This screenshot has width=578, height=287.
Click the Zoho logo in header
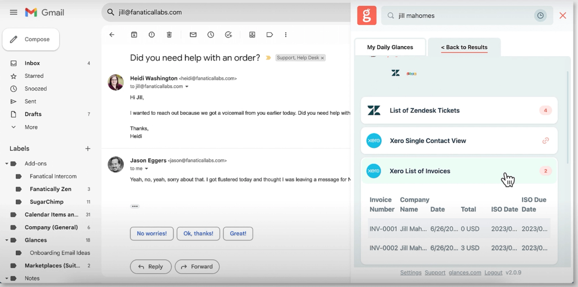pyautogui.click(x=411, y=74)
